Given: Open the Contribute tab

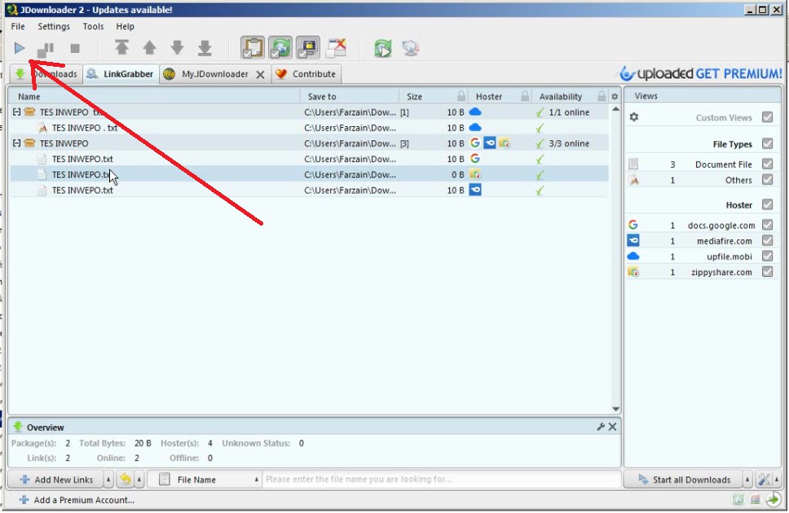Looking at the screenshot, I should pos(306,74).
